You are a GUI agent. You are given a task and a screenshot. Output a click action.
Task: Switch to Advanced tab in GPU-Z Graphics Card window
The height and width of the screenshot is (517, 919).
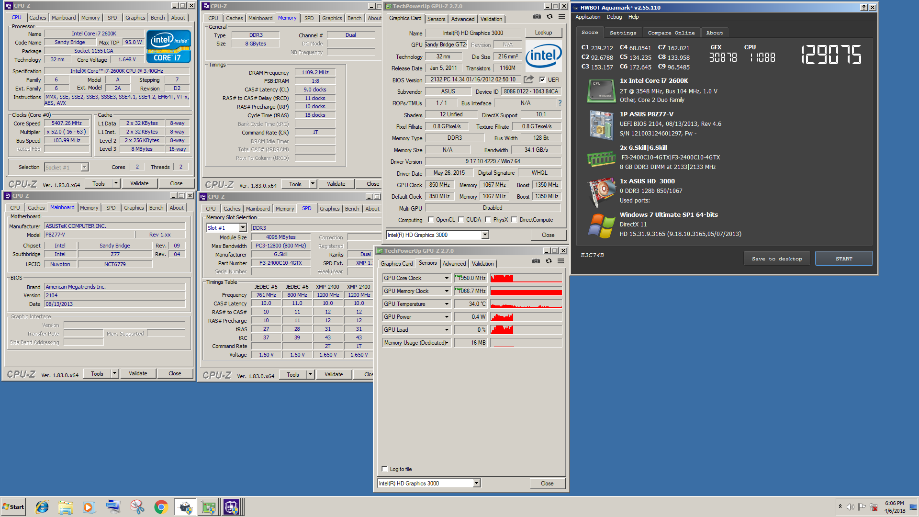pyautogui.click(x=463, y=19)
